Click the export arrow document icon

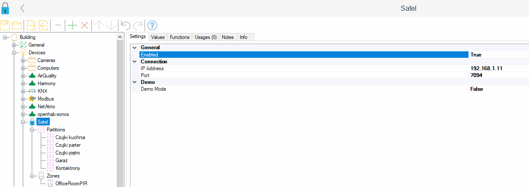44,25
